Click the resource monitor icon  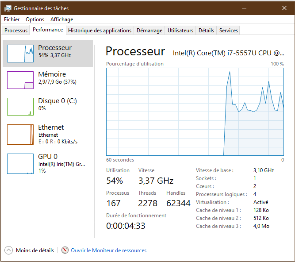tap(65, 250)
